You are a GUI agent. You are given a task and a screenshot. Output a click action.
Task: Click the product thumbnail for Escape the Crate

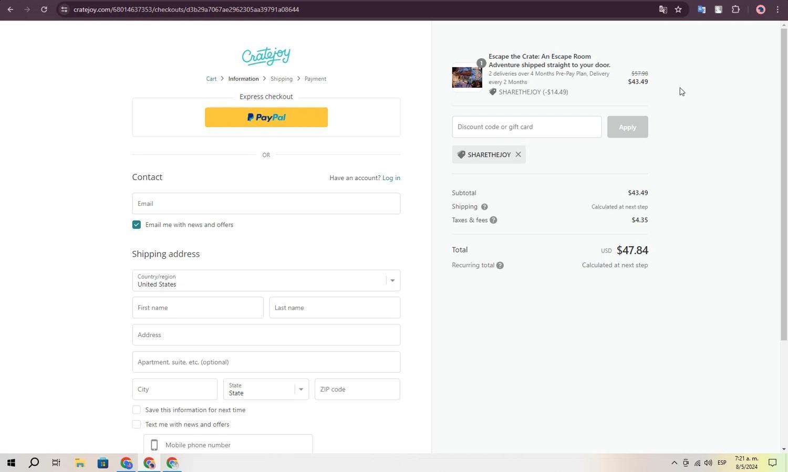(467, 78)
